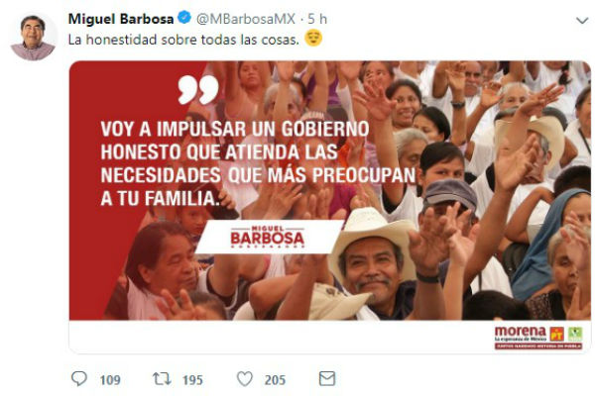This screenshot has height=396, width=595.
Task: Click the white Miguel Barbosa banner label
Action: (x=268, y=238)
